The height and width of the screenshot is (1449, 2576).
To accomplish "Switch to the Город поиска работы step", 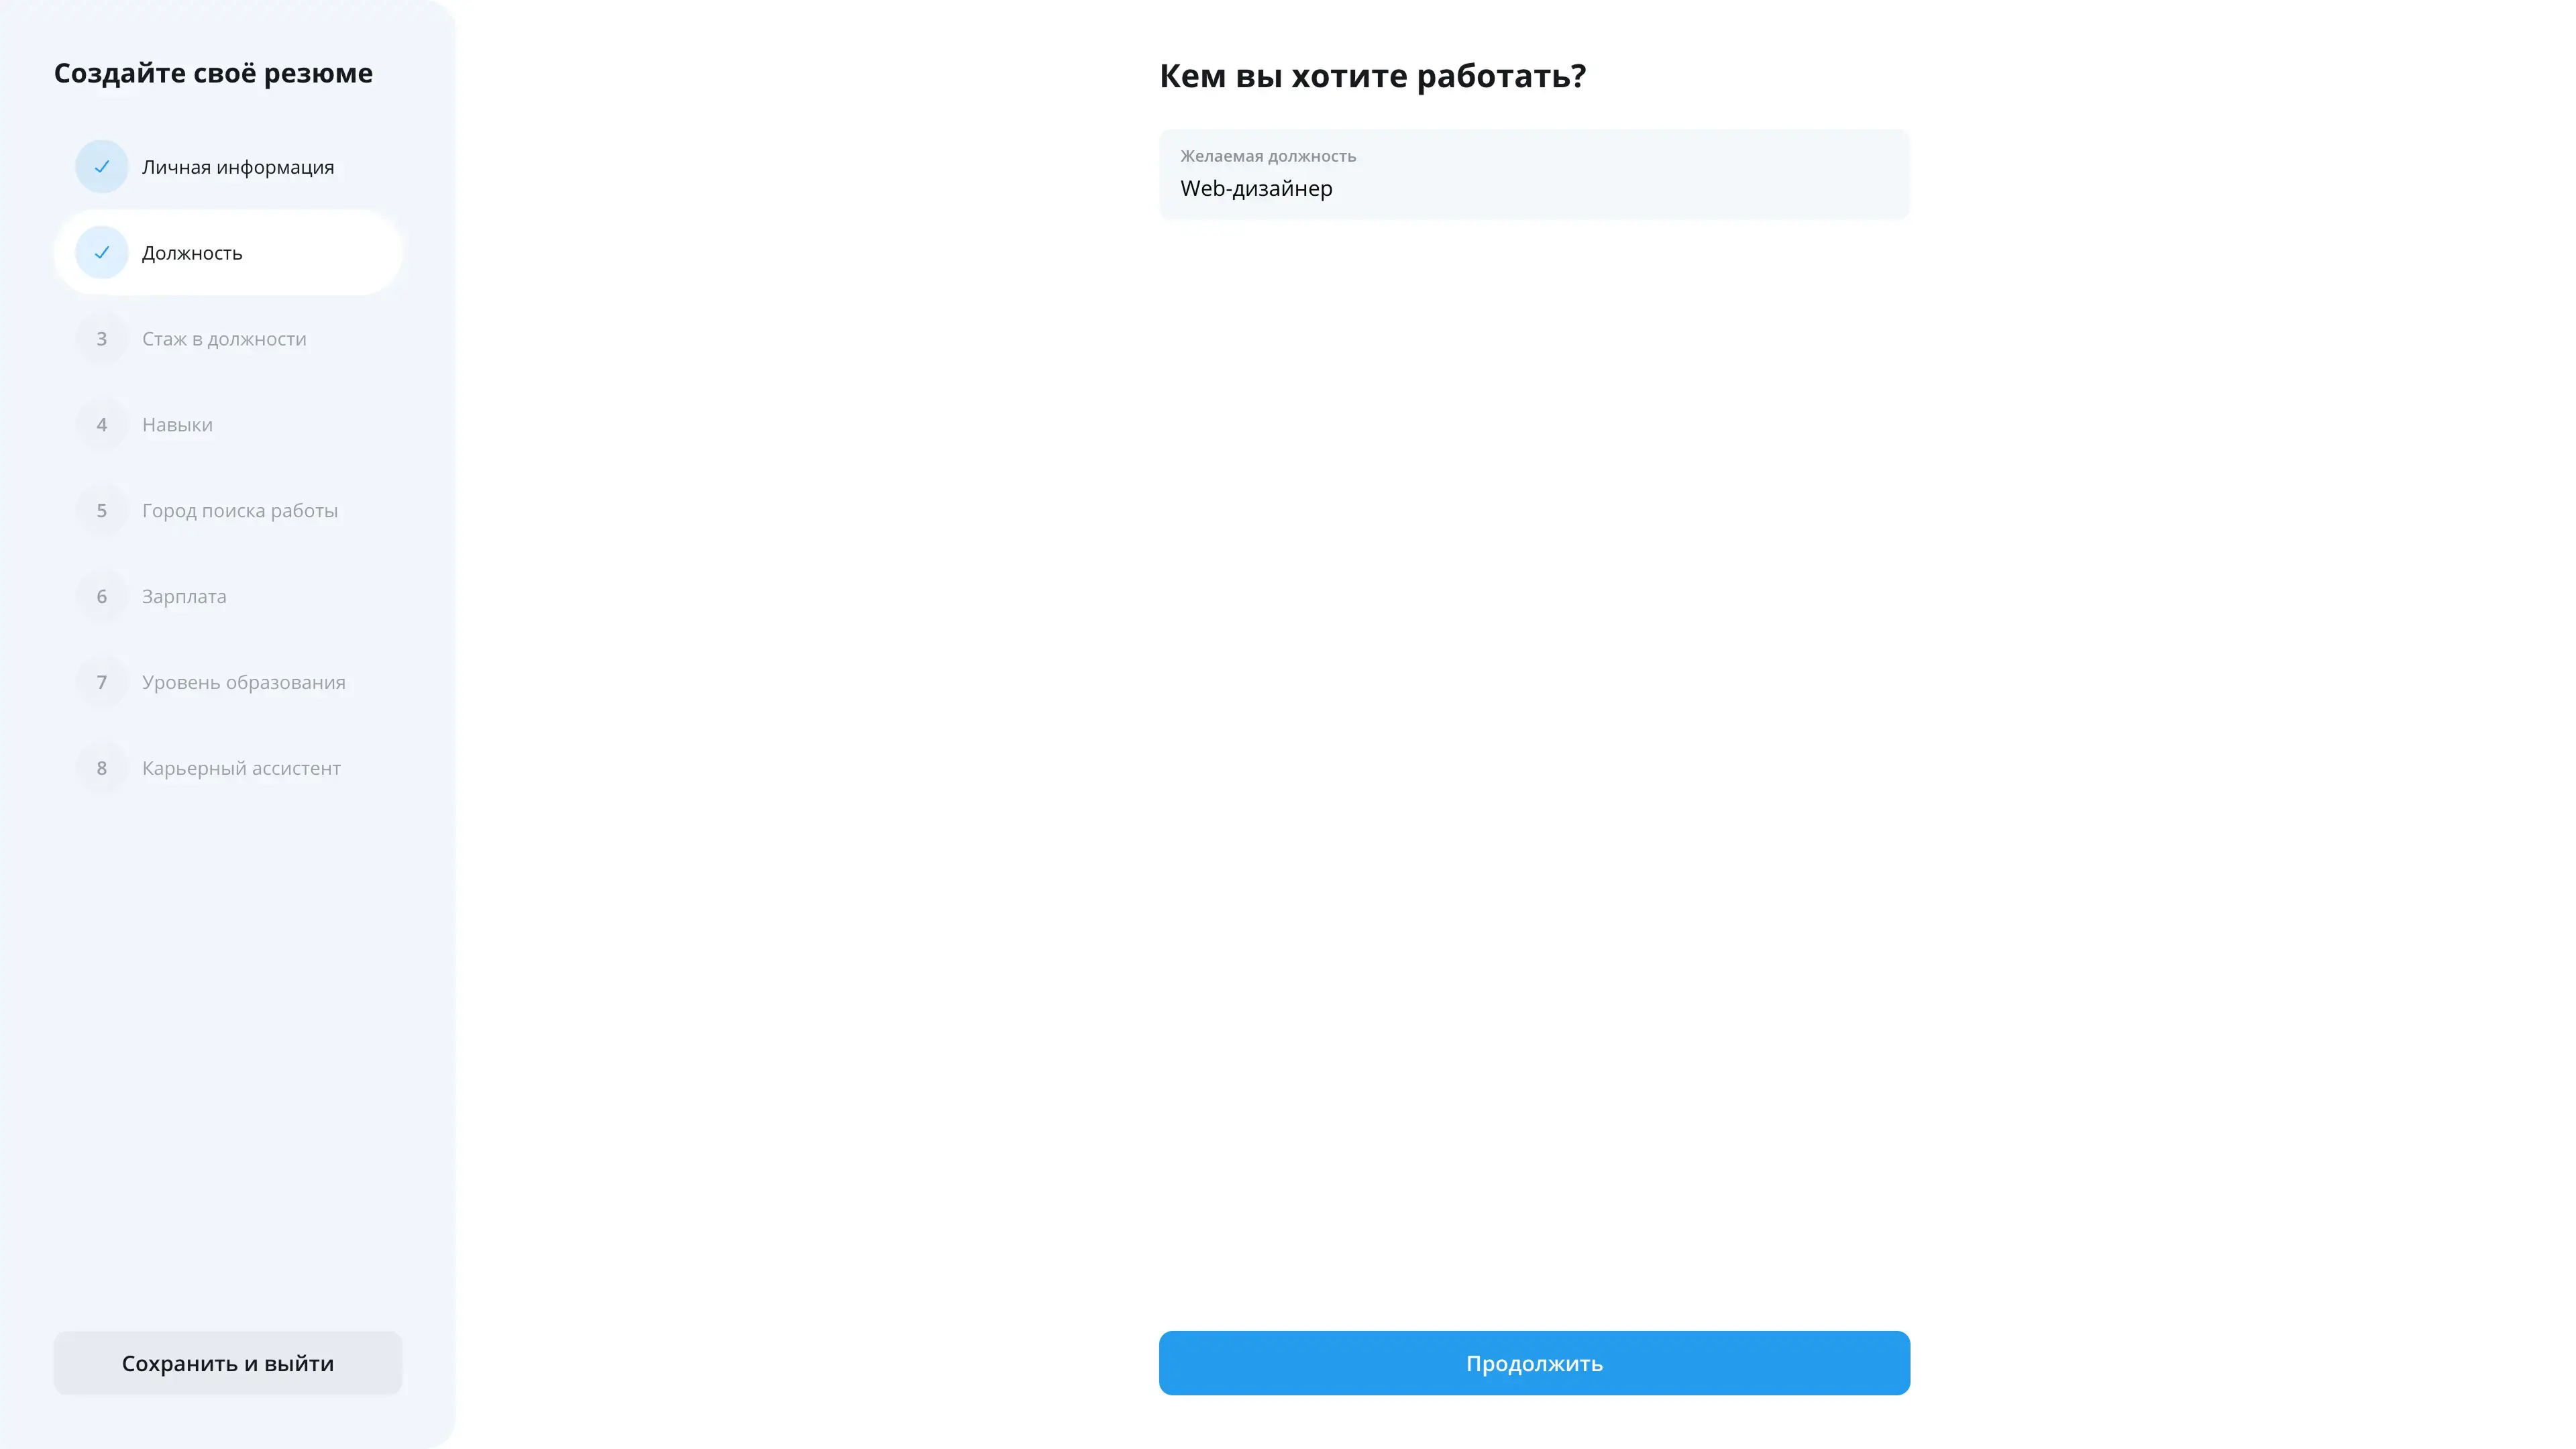I will click(x=240, y=511).
